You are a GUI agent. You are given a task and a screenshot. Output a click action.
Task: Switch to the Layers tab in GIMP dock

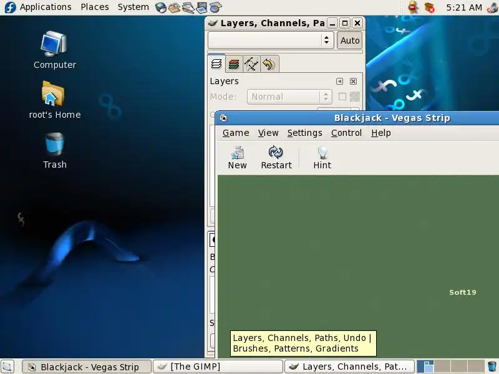click(216, 64)
